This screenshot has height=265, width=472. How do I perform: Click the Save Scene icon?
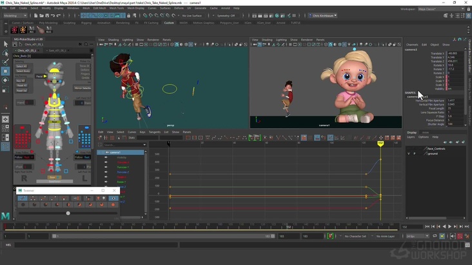point(47,15)
